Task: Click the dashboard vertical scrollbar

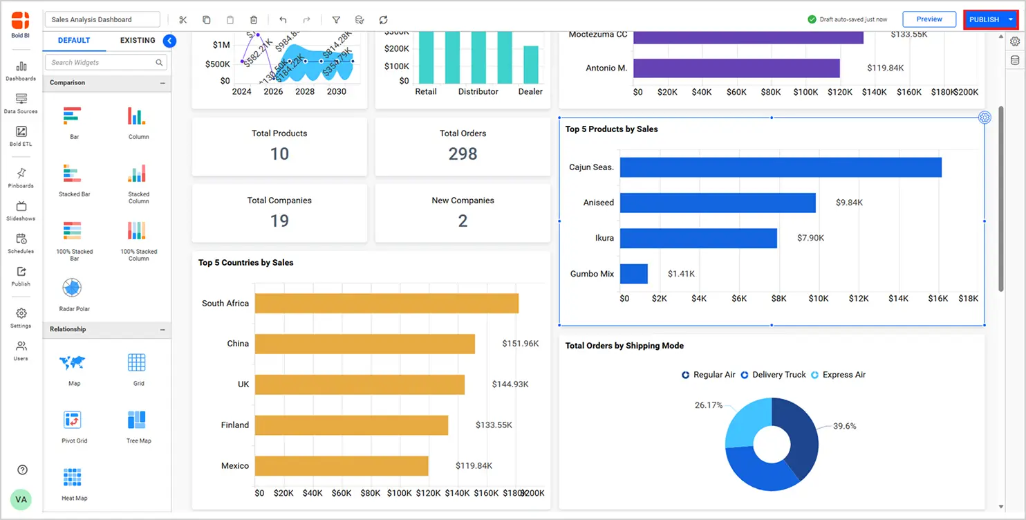Action: 1000,199
